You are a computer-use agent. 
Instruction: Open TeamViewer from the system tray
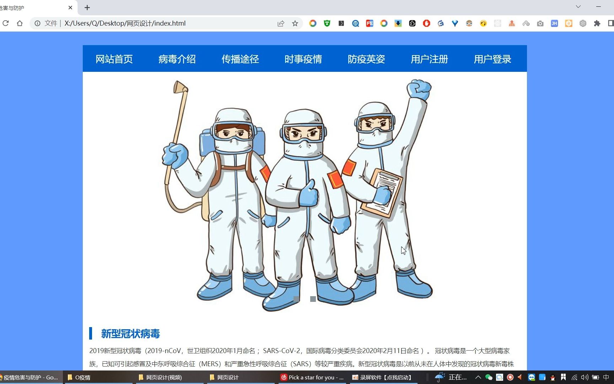[x=531, y=377]
